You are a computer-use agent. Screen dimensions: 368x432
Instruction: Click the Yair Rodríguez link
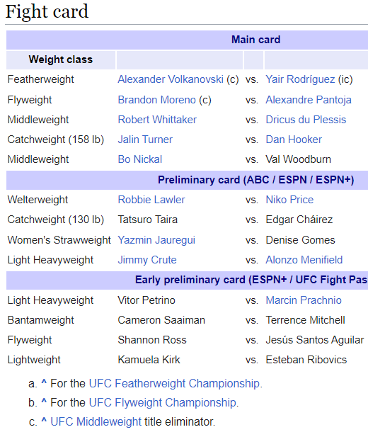[300, 79]
